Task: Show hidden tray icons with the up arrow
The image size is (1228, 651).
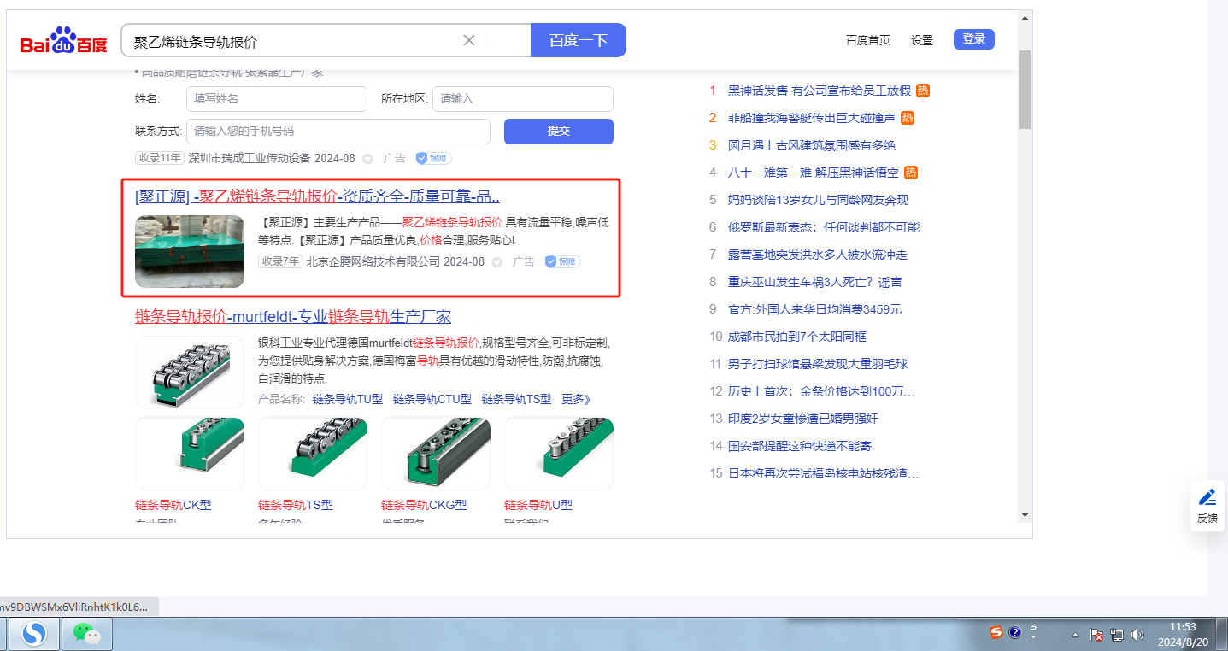Action: [x=1075, y=636]
